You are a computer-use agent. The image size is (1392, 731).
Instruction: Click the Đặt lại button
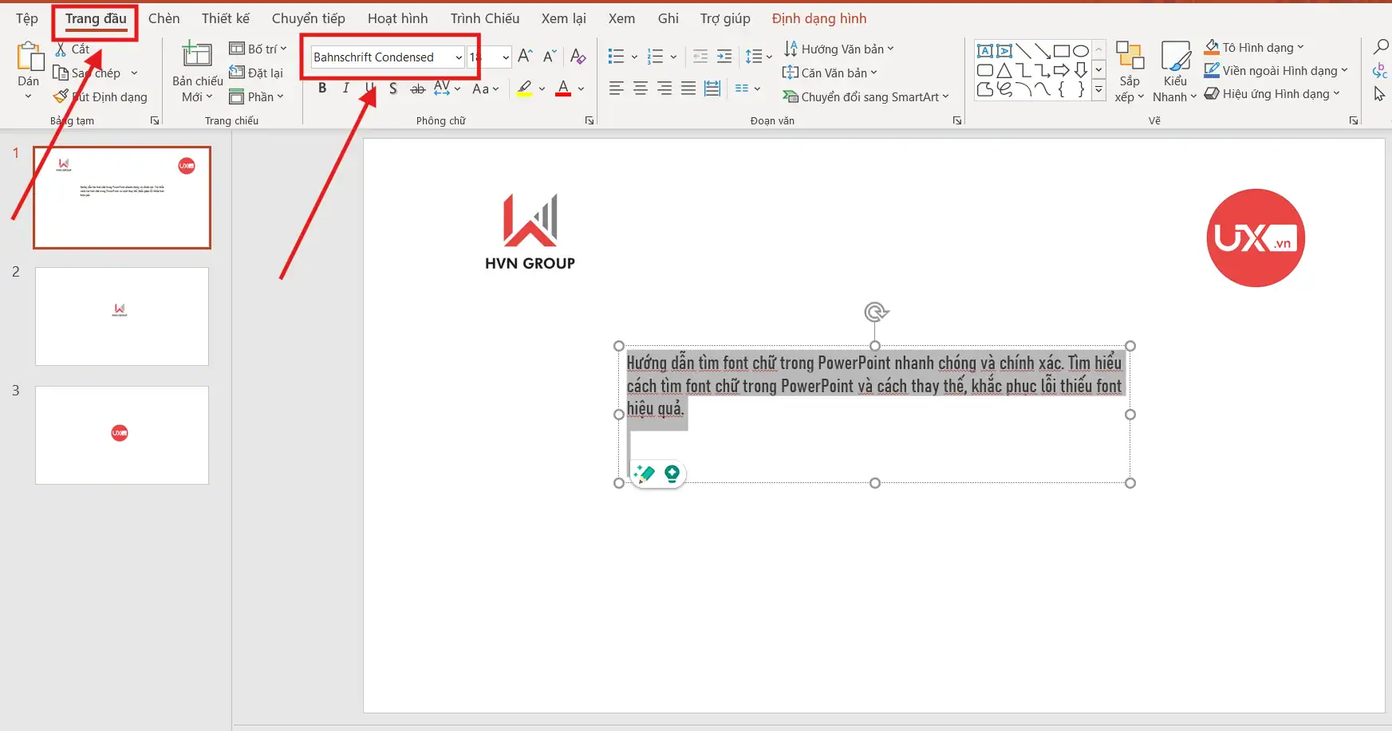(x=258, y=72)
